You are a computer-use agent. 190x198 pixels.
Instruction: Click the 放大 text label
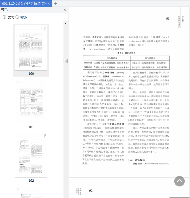pyautogui.click(x=11, y=17)
